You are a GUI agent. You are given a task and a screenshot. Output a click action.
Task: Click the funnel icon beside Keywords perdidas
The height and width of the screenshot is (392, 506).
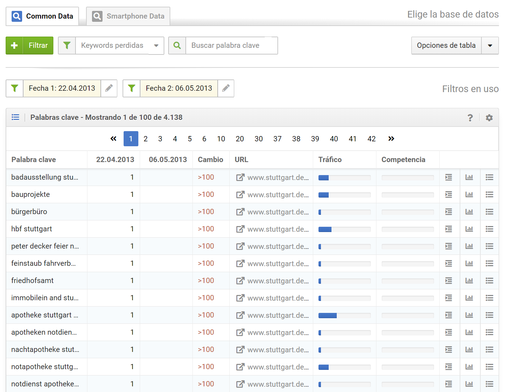click(67, 45)
